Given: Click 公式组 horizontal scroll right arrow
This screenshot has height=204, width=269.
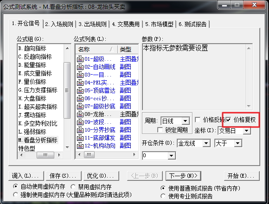Looking at the screenshot, I should pyautogui.click(x=59, y=155).
